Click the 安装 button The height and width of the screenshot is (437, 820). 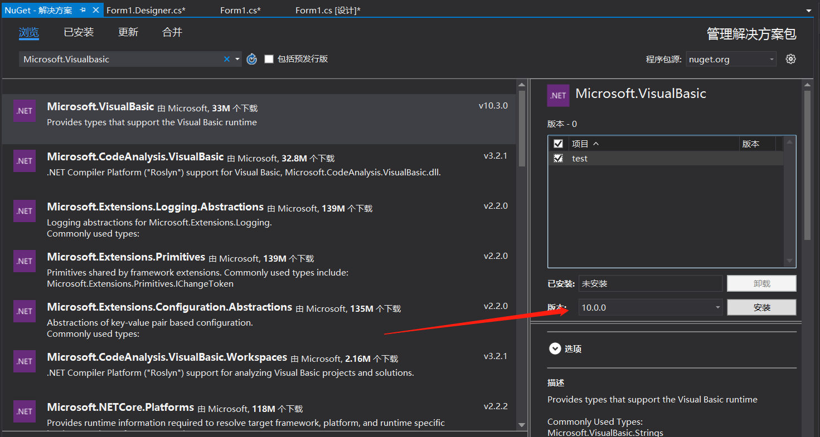coord(761,307)
